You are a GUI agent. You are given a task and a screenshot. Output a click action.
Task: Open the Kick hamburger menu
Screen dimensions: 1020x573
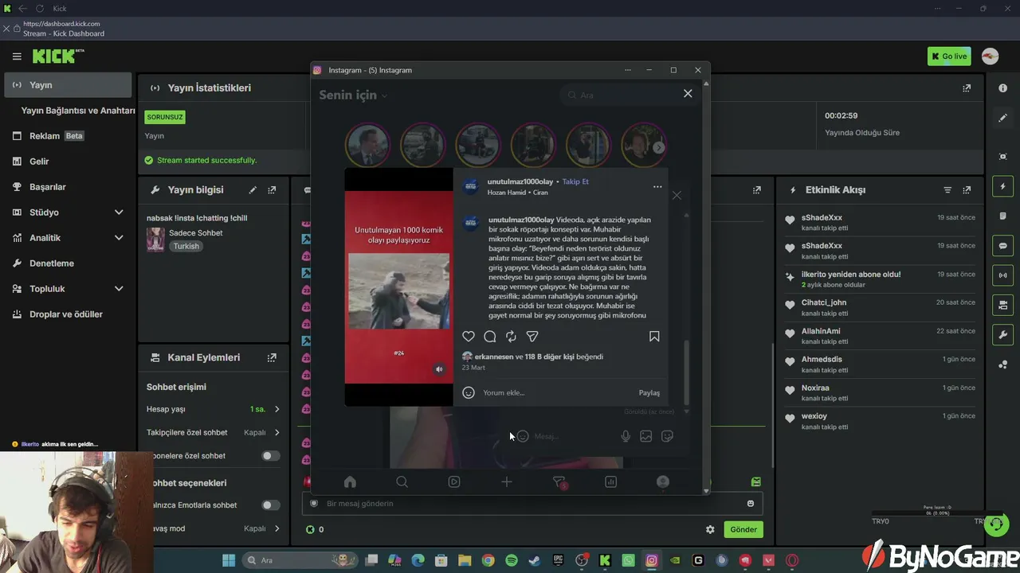[x=17, y=57]
